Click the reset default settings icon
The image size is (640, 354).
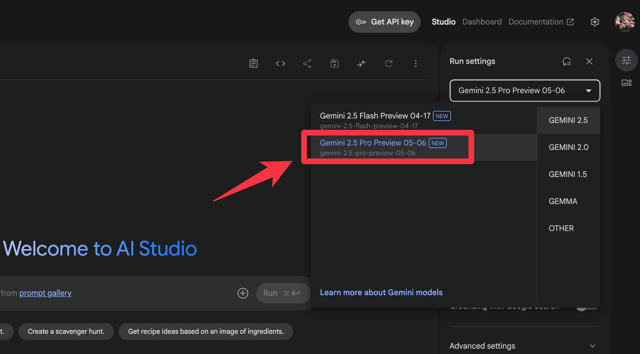click(566, 61)
